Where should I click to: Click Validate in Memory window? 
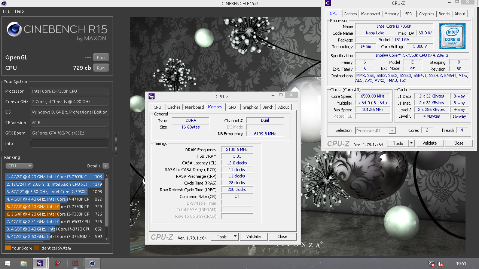[253, 236]
